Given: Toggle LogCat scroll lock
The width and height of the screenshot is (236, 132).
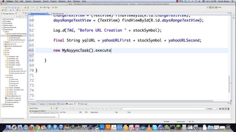Looking at the screenshot, I should point(229,109).
